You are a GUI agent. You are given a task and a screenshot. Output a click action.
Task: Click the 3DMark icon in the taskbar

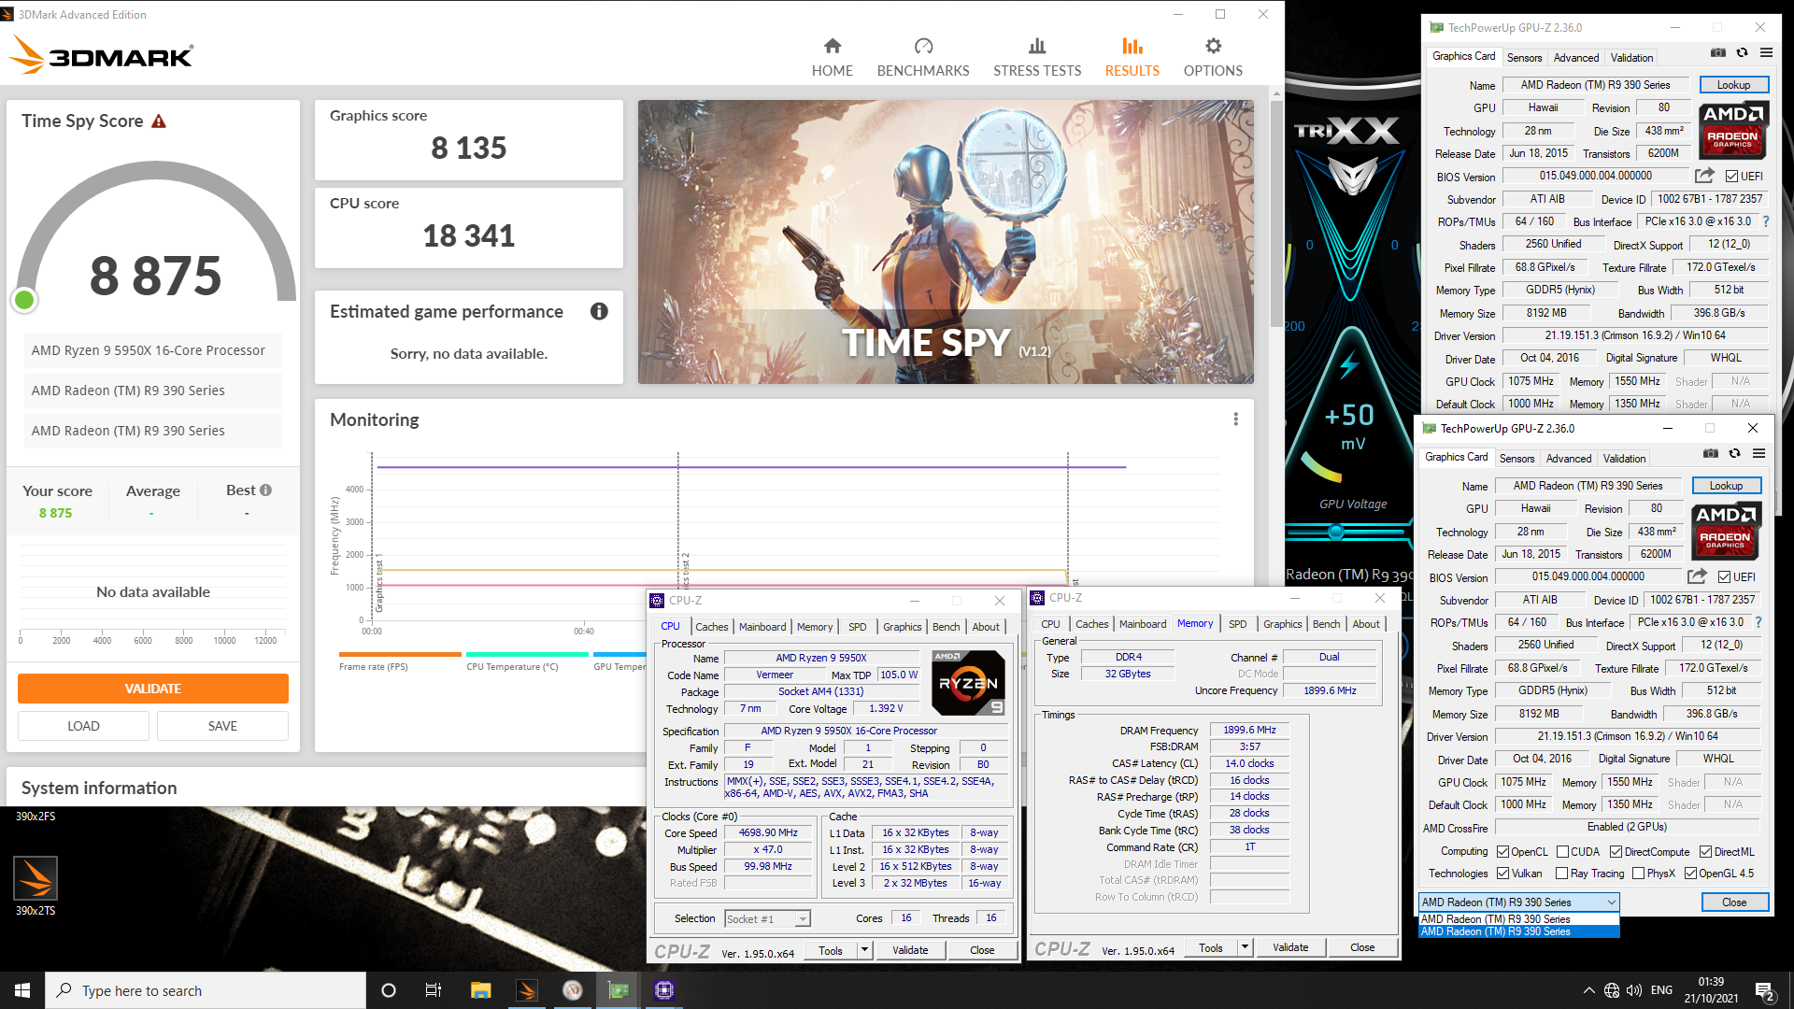point(527,990)
